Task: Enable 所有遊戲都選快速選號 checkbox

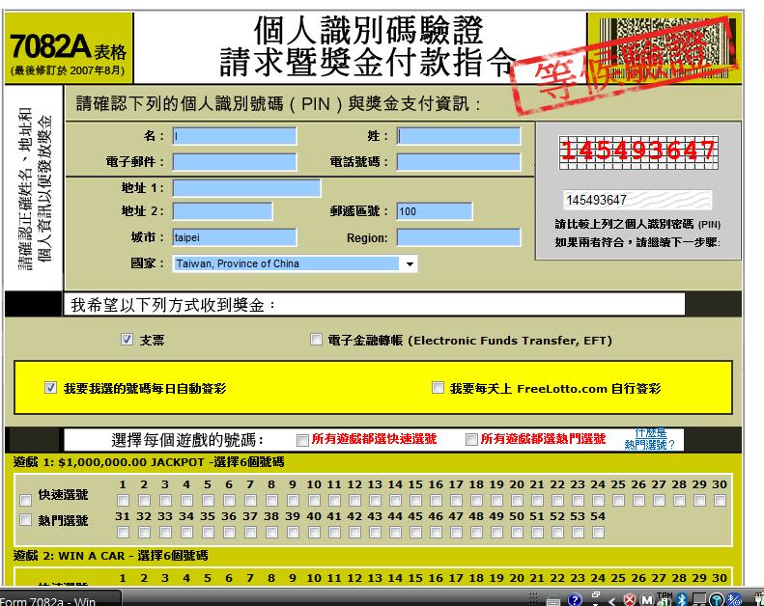Action: click(302, 440)
